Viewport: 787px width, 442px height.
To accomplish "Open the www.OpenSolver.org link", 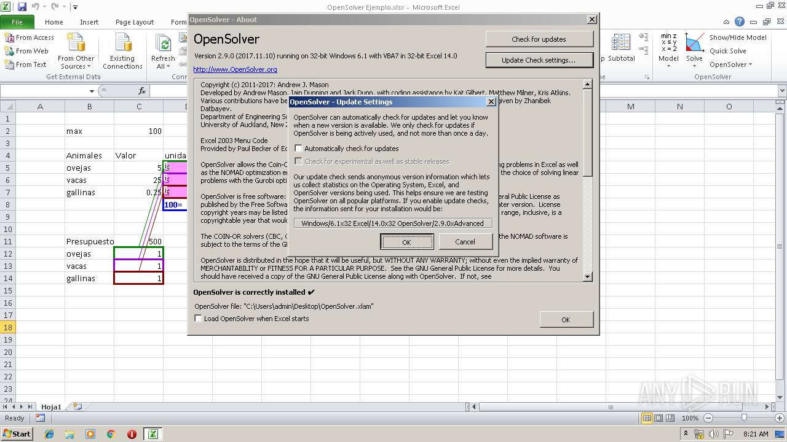I will click(x=235, y=69).
